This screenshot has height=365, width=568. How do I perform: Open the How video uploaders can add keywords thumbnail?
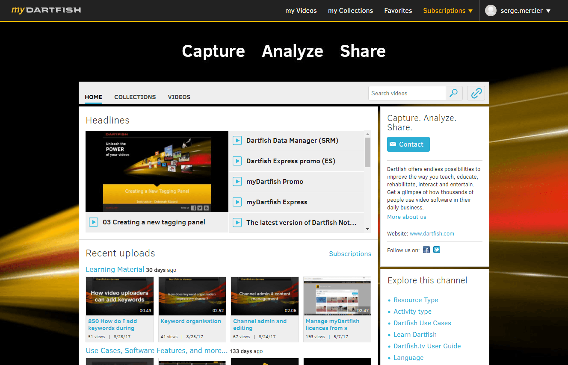(120, 296)
